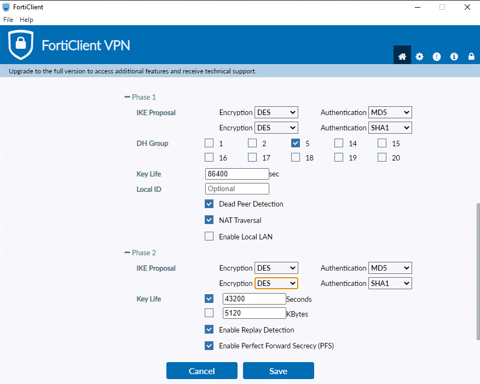Collapse the Phase 2 section

pyautogui.click(x=128, y=253)
